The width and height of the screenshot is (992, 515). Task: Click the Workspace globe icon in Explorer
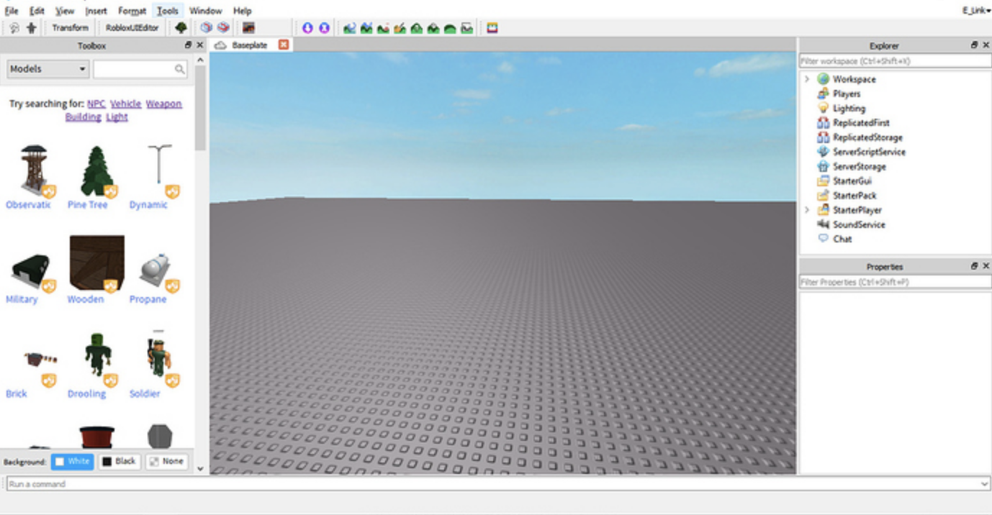pos(823,79)
